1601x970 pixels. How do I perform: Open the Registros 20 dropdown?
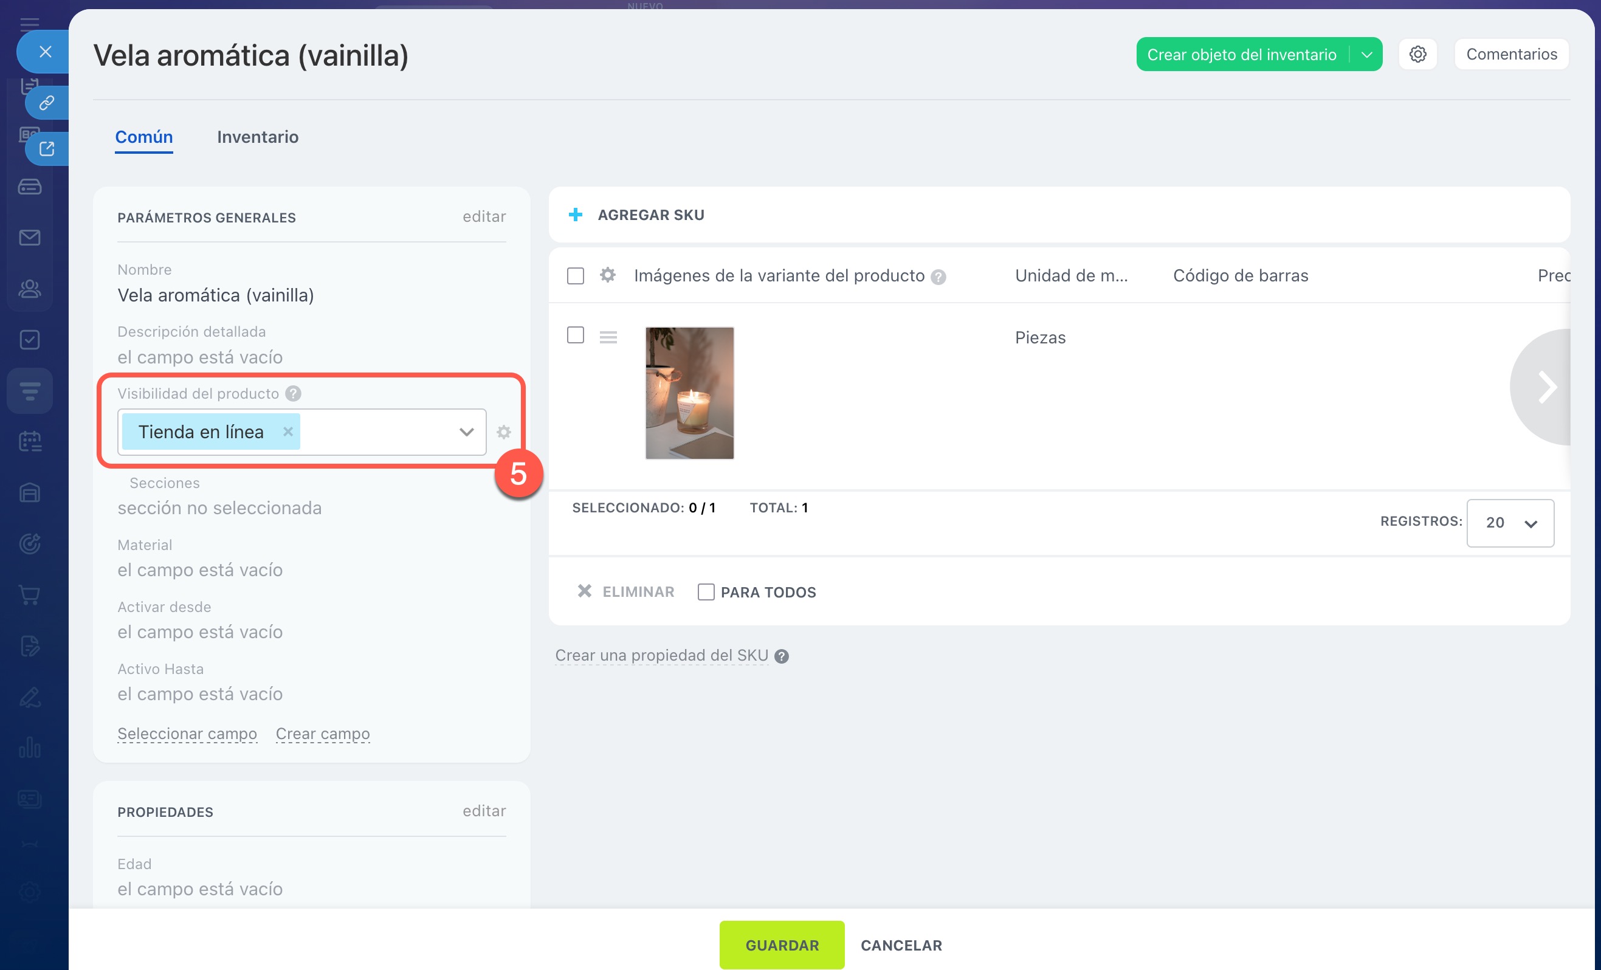(1509, 523)
